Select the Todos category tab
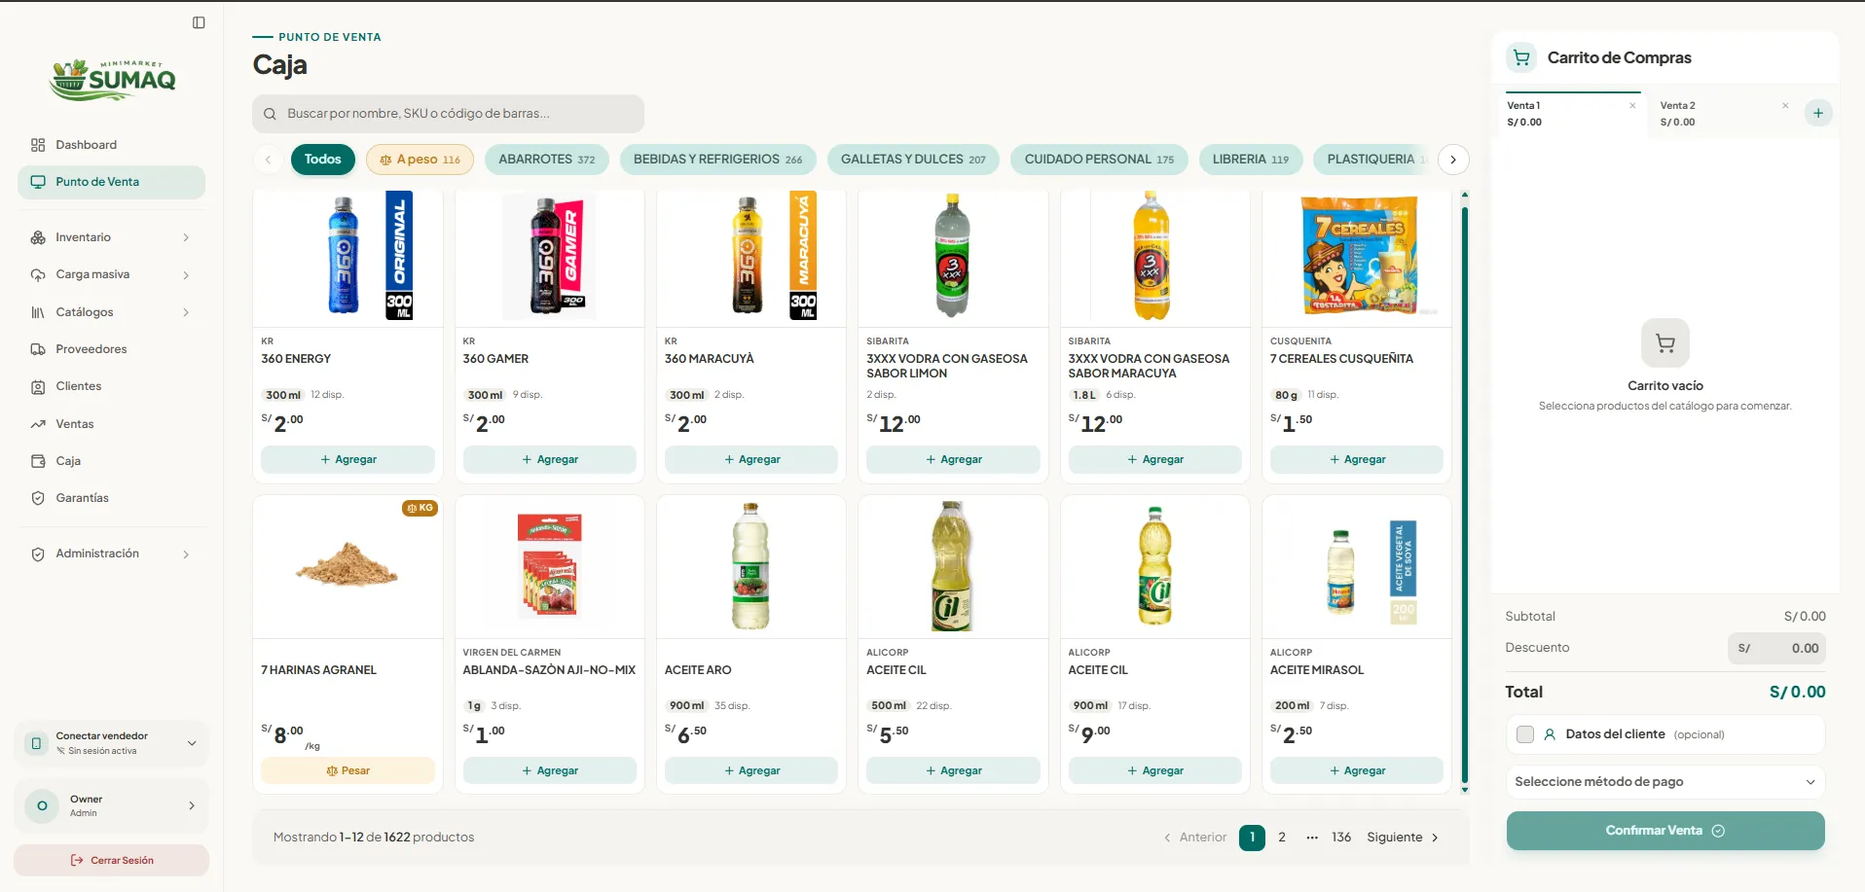Image resolution: width=1865 pixels, height=892 pixels. [322, 160]
